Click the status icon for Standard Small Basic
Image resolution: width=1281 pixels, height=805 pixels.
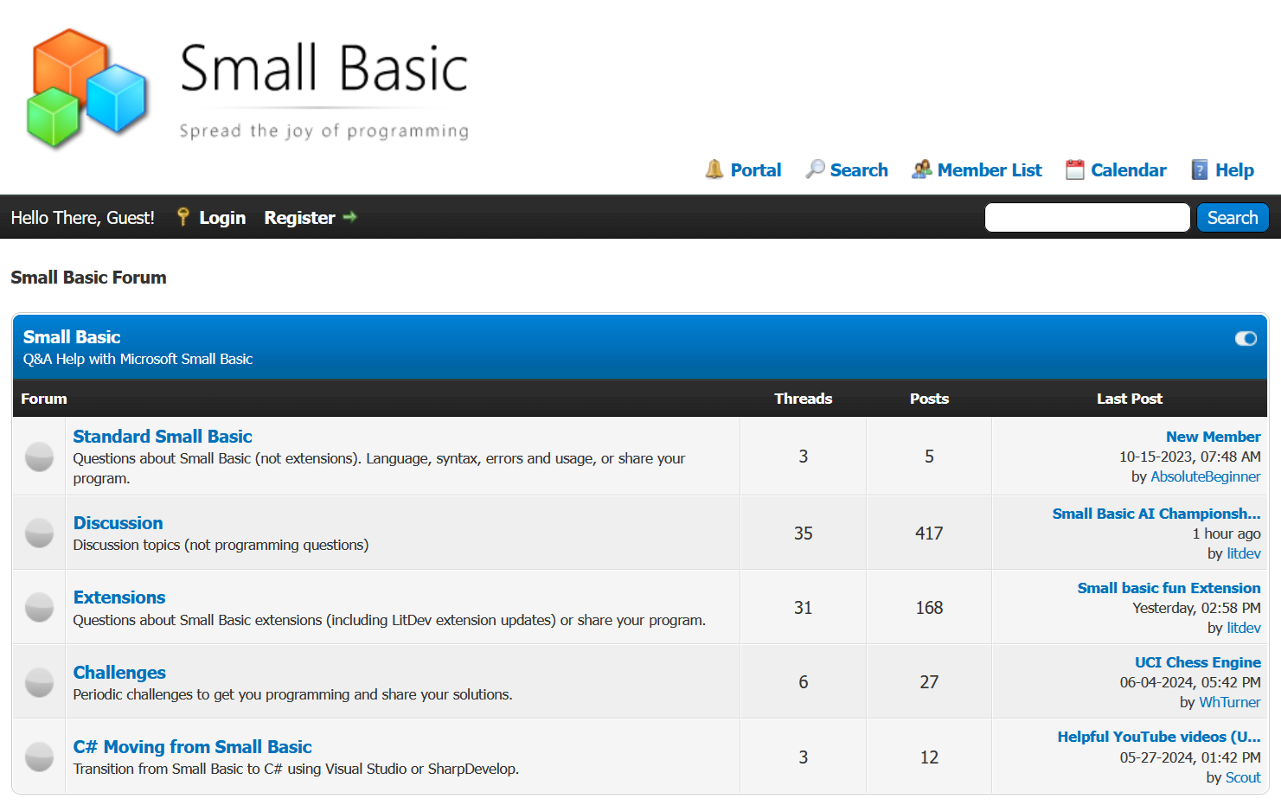click(39, 457)
